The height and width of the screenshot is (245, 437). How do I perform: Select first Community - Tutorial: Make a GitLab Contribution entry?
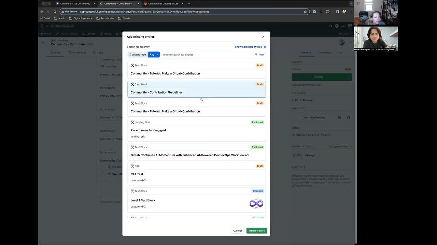[x=197, y=70]
